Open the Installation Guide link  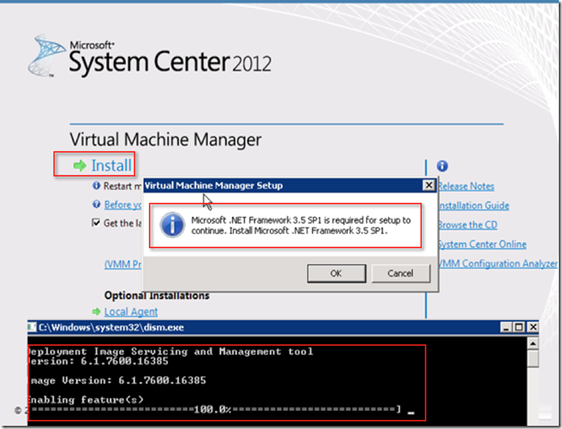point(474,205)
